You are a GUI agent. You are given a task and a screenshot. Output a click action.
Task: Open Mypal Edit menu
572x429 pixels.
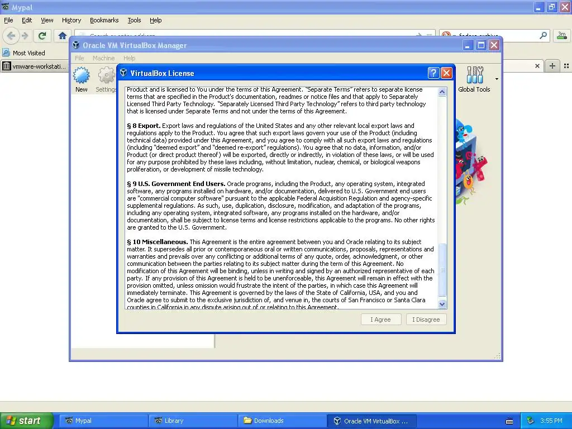coord(27,20)
